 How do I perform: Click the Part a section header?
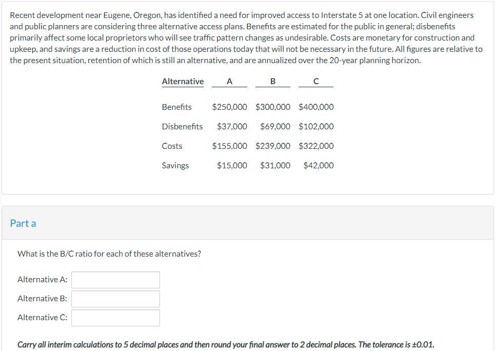coord(23,223)
